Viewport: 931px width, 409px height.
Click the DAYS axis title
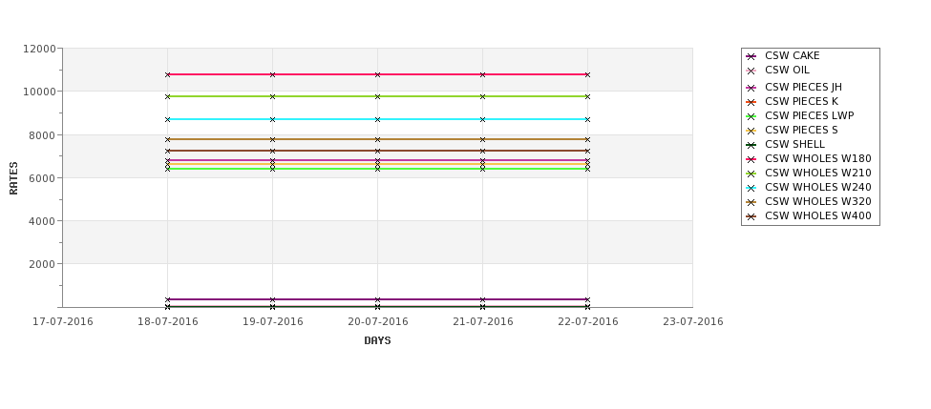point(377,341)
